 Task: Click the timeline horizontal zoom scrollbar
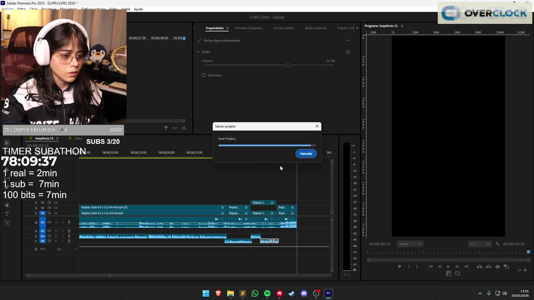[x=69, y=275]
